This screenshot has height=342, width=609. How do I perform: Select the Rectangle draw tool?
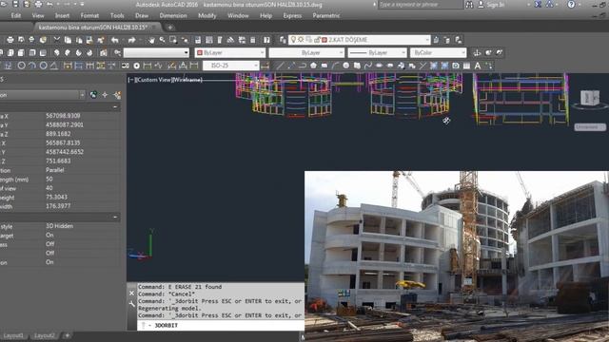point(324,66)
